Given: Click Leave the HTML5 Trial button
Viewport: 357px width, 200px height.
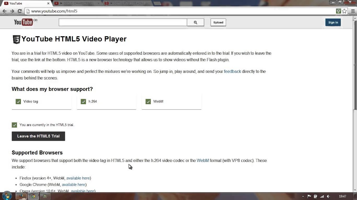Looking at the screenshot, I should 38,136.
